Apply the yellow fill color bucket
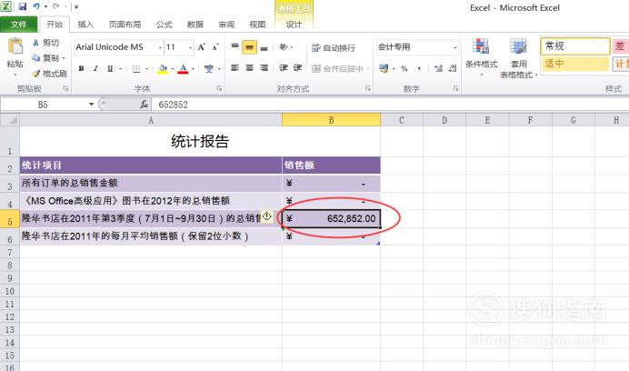 point(163,69)
